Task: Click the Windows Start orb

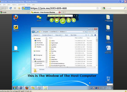Action: coord(15,88)
